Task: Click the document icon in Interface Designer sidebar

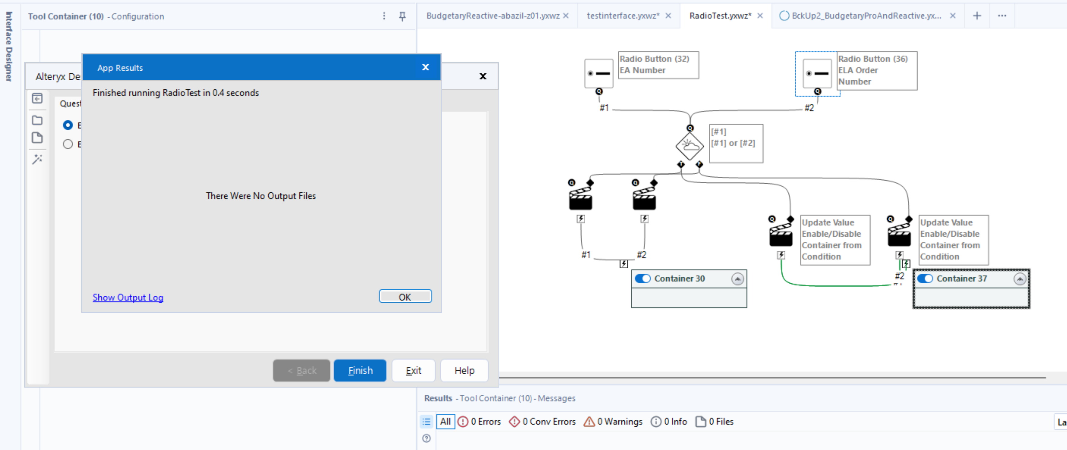Action: [37, 138]
